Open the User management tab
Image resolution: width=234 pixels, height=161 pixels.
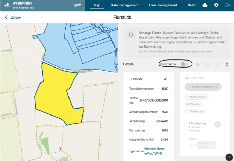[163, 5]
